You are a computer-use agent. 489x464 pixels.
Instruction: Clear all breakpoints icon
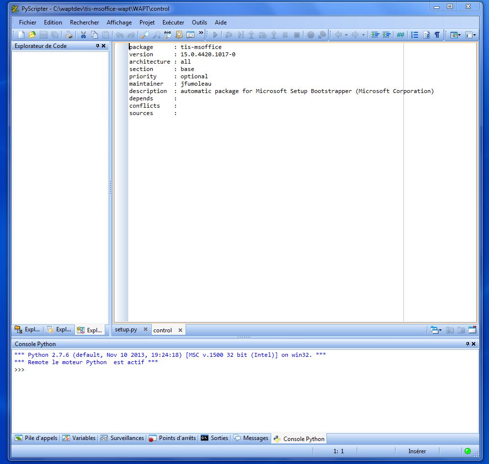coord(322,35)
